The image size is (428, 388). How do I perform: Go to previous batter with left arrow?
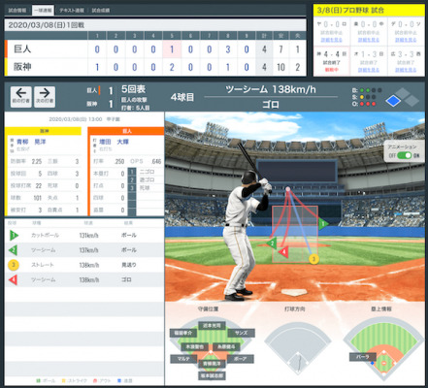(x=21, y=96)
